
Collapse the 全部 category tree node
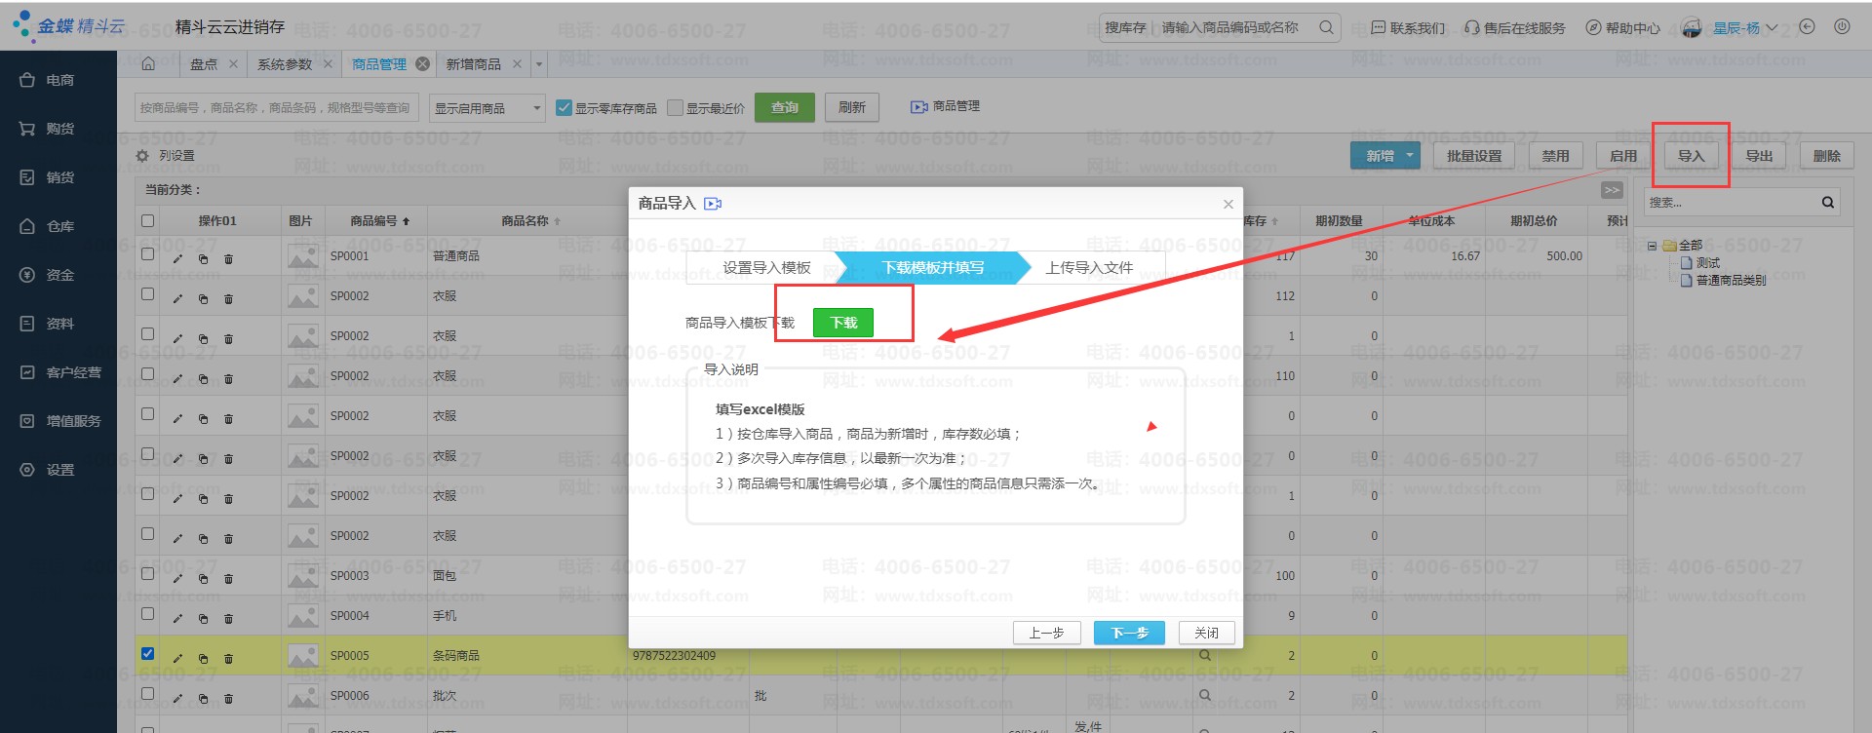1652,246
